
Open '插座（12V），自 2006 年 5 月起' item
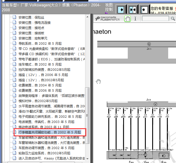43,75
